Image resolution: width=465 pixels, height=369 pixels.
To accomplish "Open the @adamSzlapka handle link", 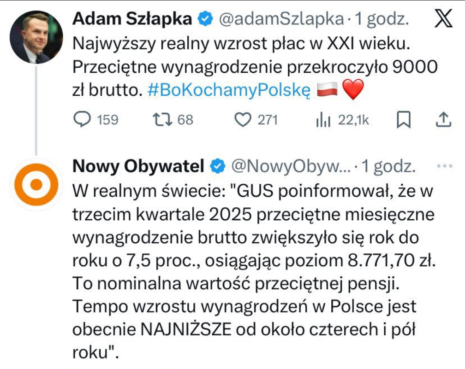I will 280,19.
